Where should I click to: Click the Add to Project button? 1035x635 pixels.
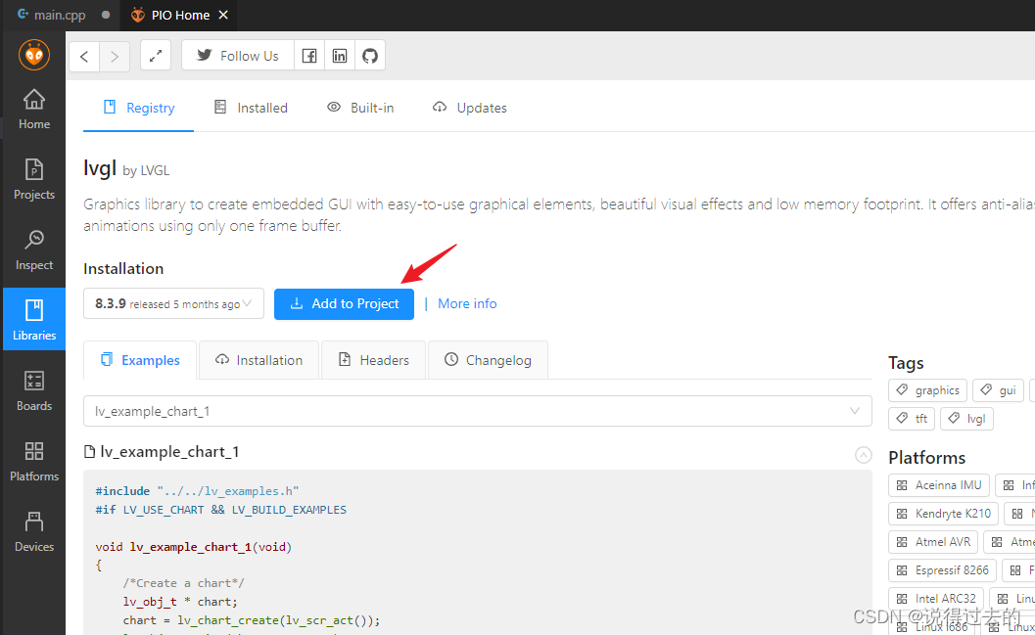coord(344,304)
